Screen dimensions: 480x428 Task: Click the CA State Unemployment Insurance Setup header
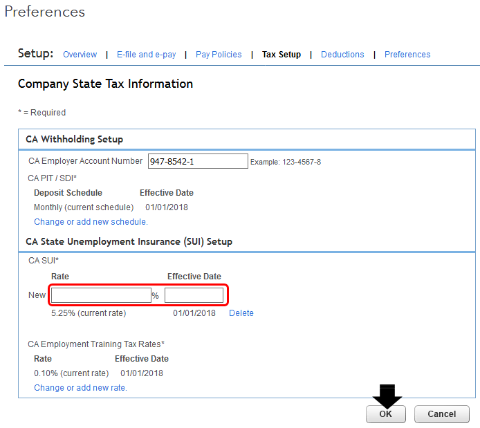coord(129,241)
